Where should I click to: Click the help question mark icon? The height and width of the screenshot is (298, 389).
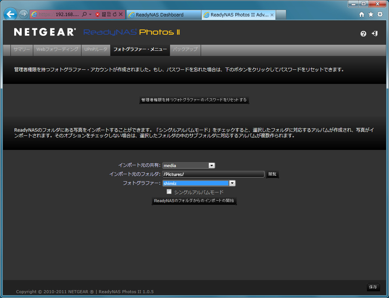[x=363, y=34]
